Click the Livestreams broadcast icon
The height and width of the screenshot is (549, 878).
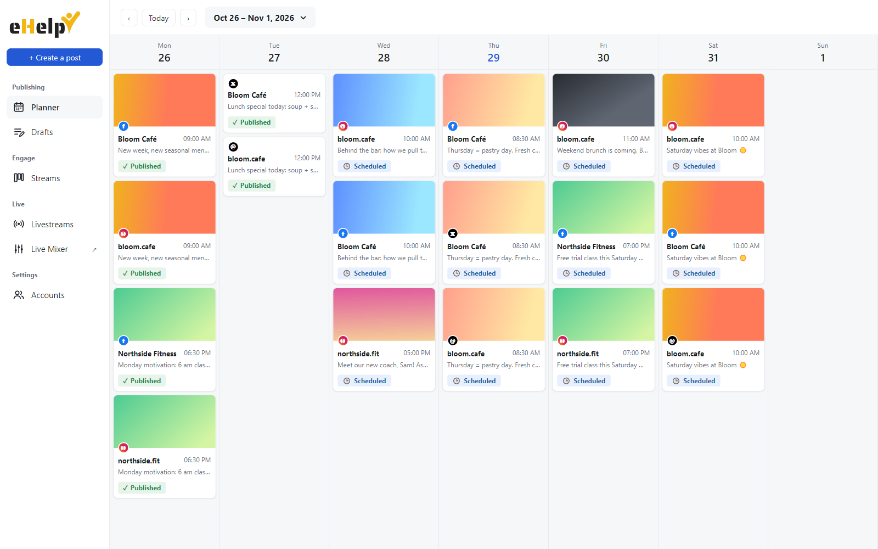(x=19, y=224)
